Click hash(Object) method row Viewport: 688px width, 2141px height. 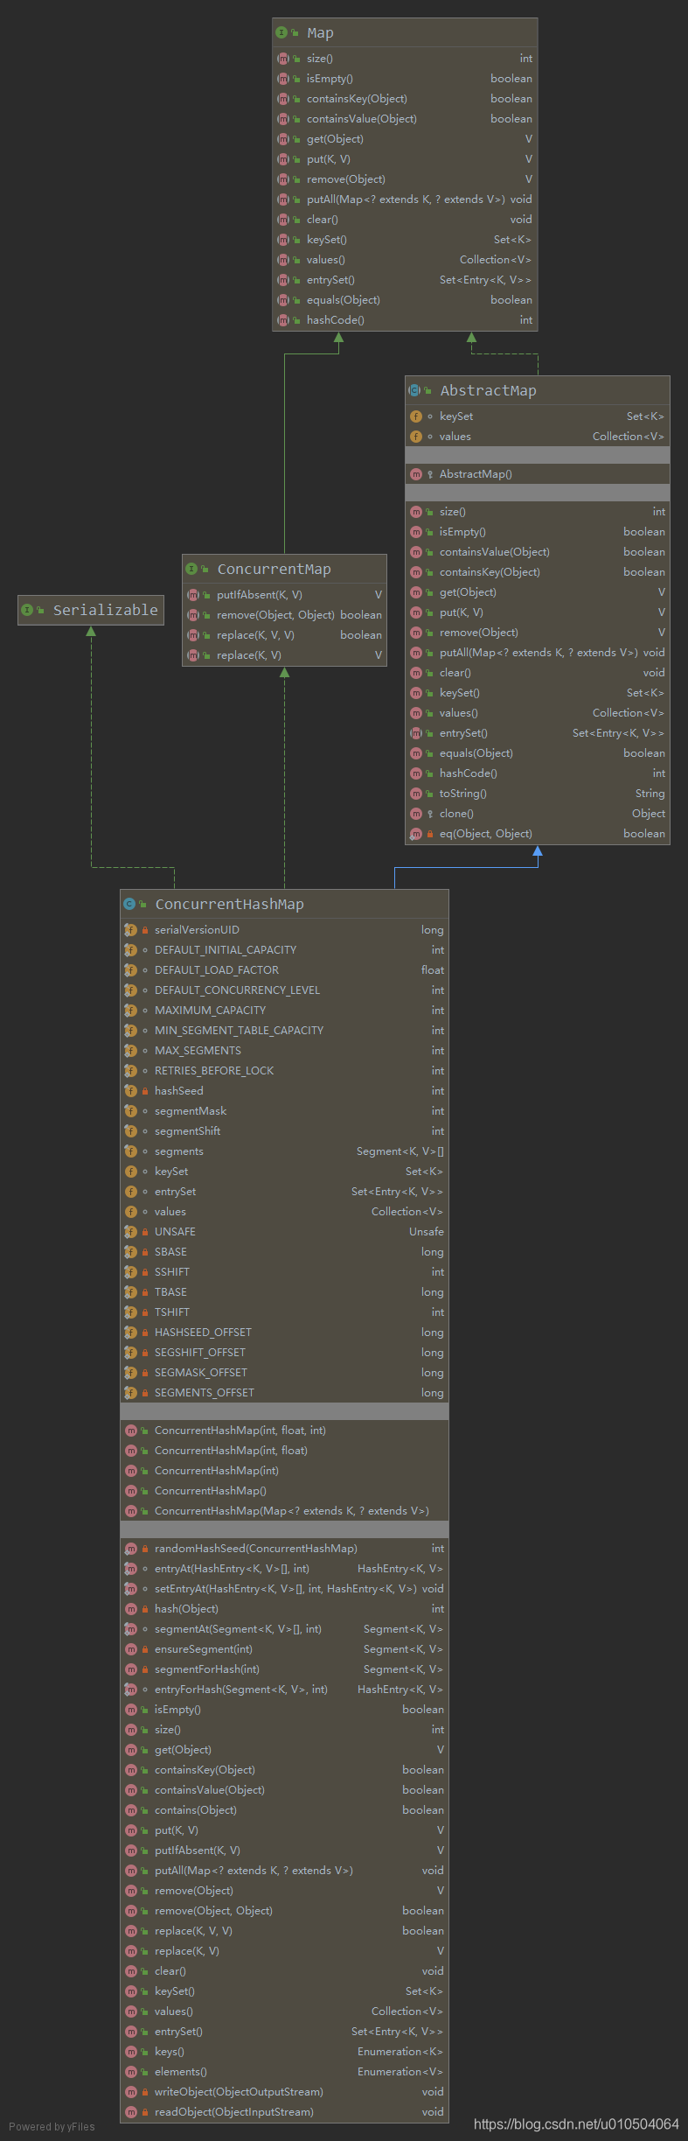[x=284, y=1609]
